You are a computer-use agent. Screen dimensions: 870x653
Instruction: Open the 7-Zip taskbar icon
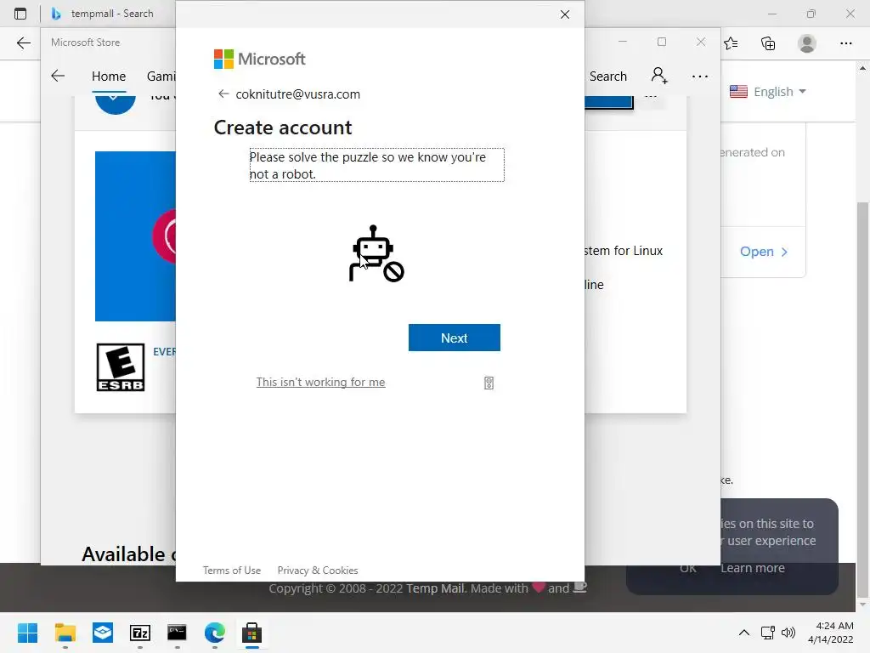pyautogui.click(x=140, y=633)
